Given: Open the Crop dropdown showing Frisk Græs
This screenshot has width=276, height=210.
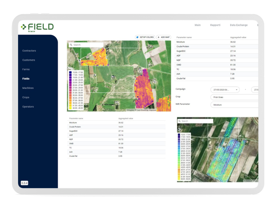Looking at the screenshot, I should click(x=234, y=97).
